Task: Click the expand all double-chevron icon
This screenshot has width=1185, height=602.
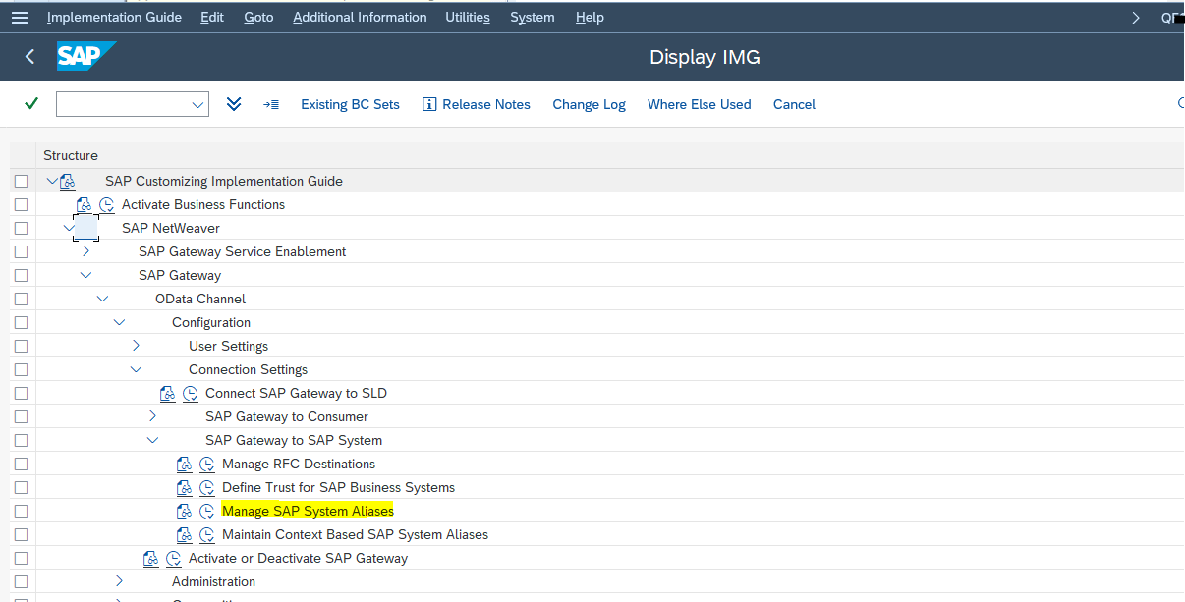Action: pos(234,104)
